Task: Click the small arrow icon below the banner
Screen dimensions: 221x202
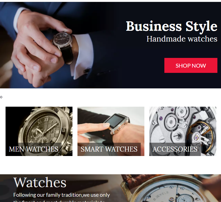Action: click(1, 97)
